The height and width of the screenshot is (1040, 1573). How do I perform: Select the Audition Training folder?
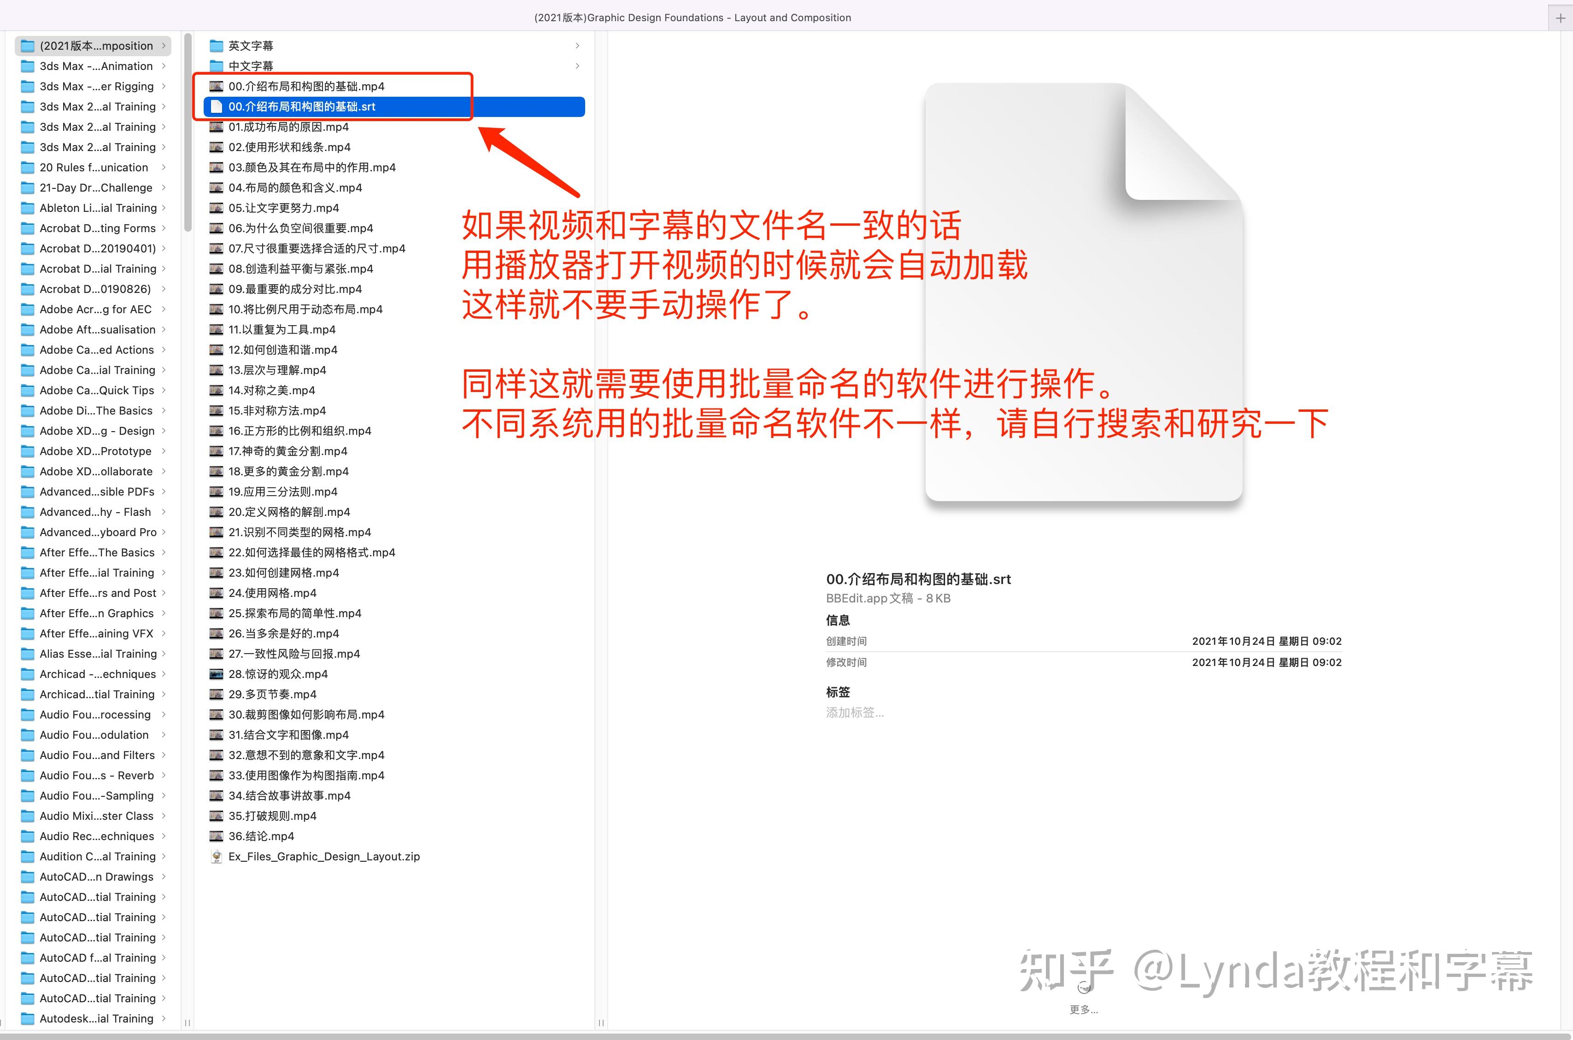point(97,856)
